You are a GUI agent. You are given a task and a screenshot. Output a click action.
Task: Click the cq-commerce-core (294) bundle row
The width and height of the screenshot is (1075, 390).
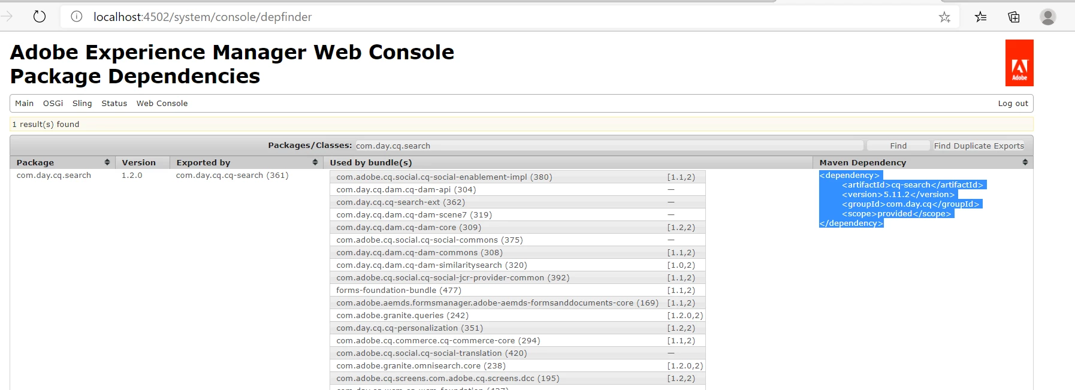pyautogui.click(x=518, y=340)
